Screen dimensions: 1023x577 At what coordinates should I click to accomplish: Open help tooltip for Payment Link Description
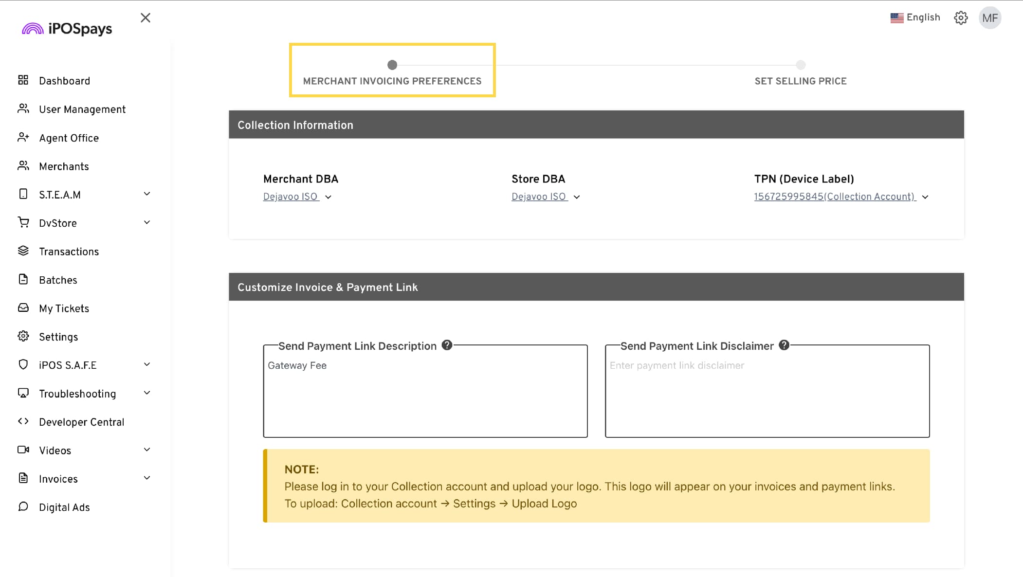(447, 345)
